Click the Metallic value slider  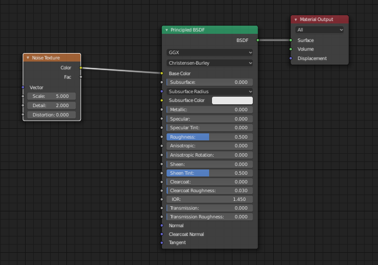pos(210,109)
